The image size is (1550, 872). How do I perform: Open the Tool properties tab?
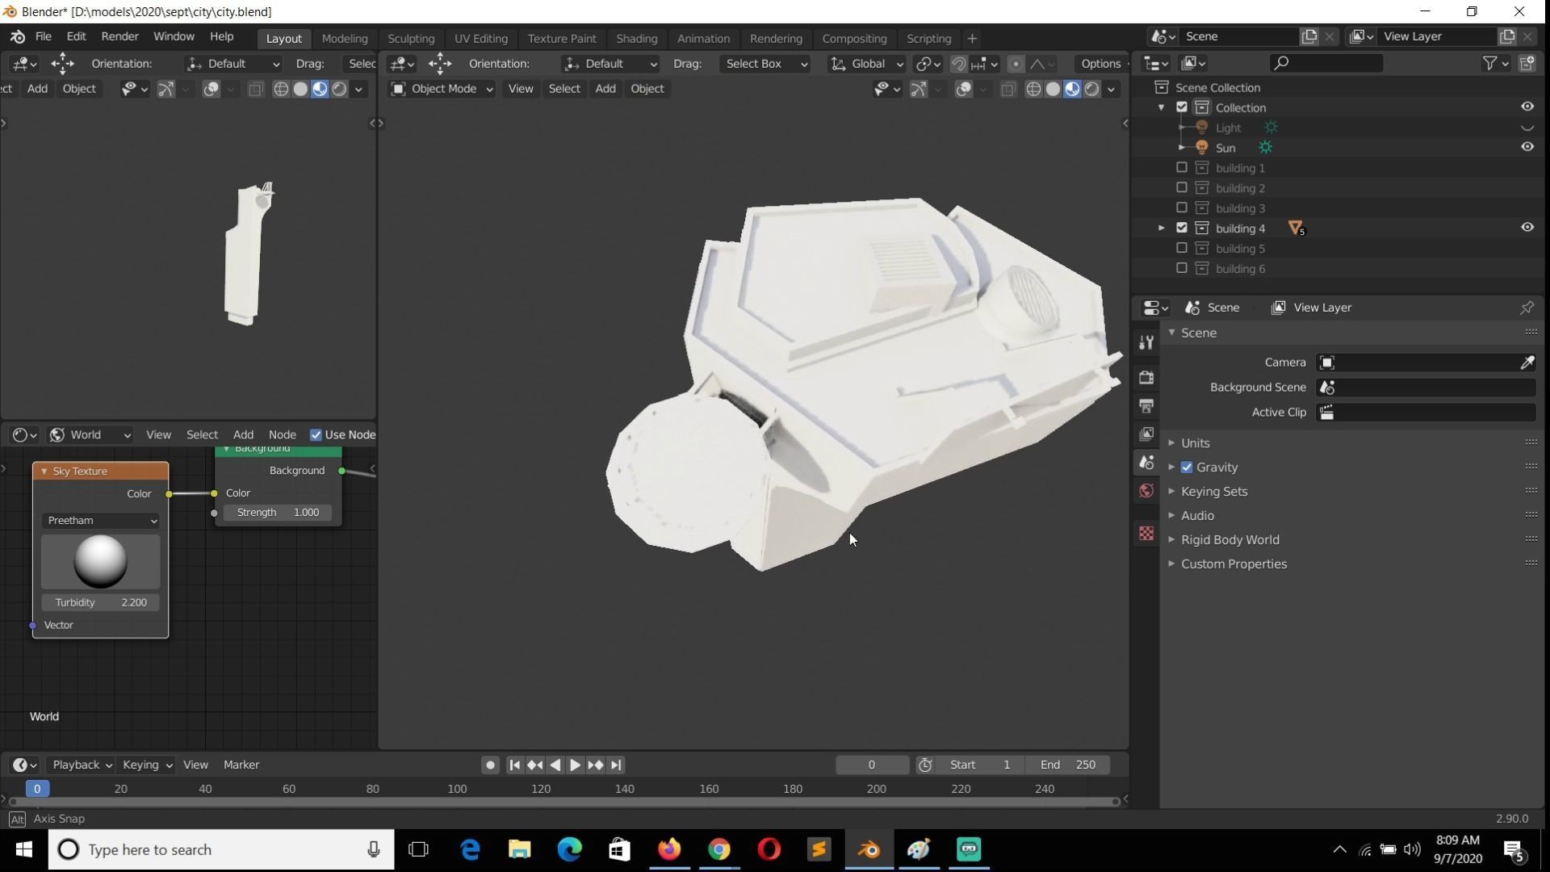coord(1146,342)
